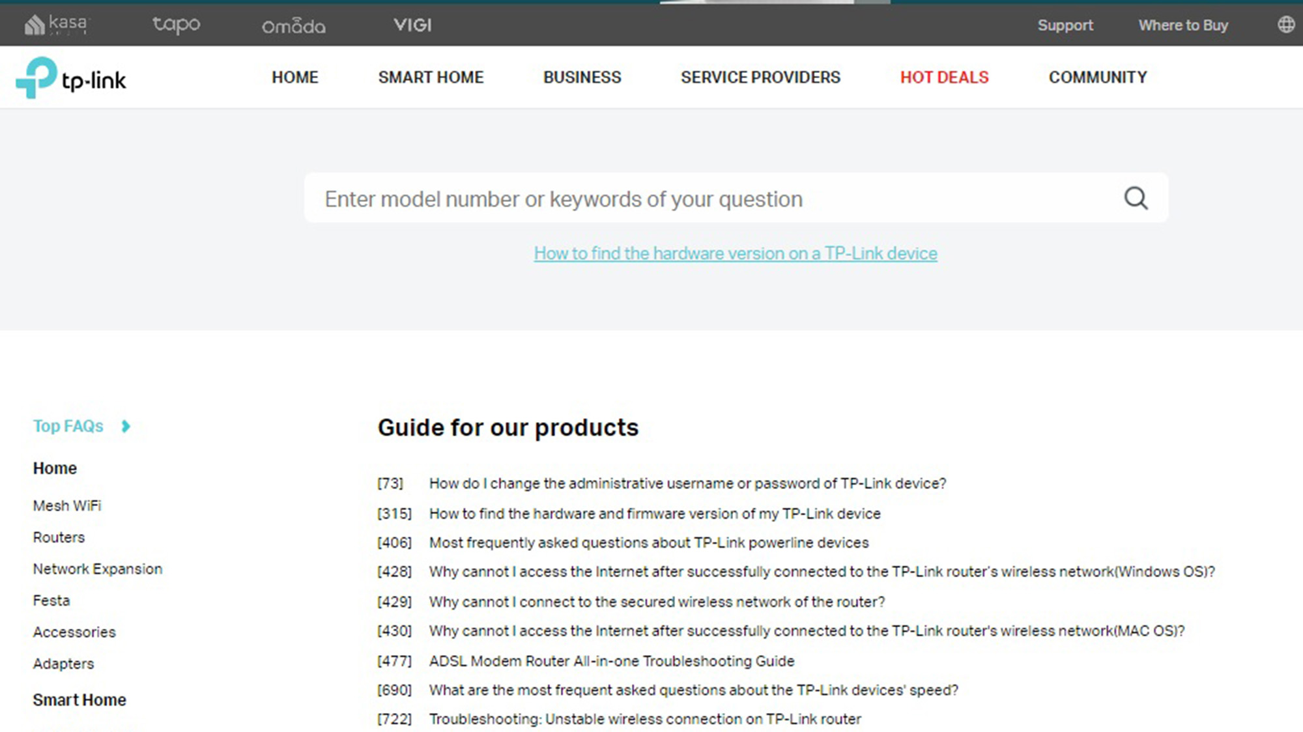Expand the Mesh WiFi category
This screenshot has width=1303, height=732.
(67, 505)
